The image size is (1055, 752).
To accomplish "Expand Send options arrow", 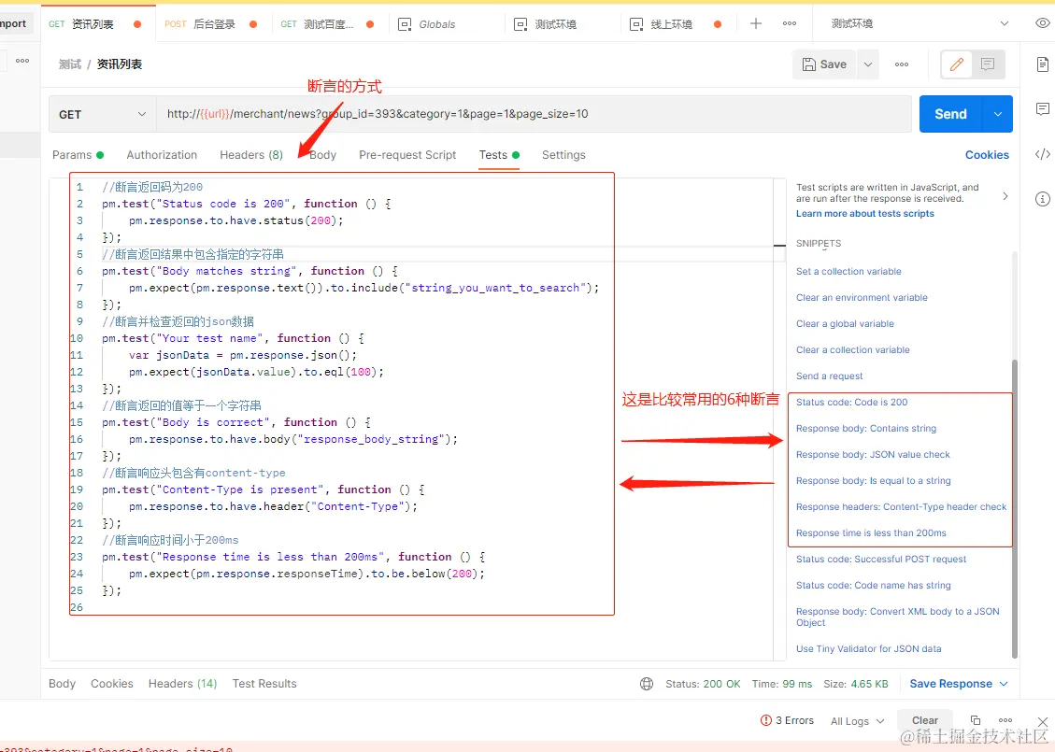I will pyautogui.click(x=998, y=114).
